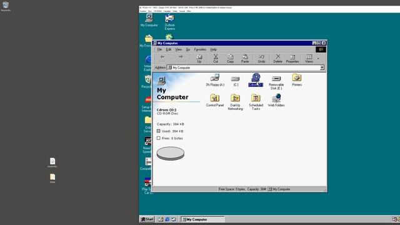Open the Help menu in My Computer
Image resolution: width=400 pixels, height=225 pixels.
(x=213, y=49)
